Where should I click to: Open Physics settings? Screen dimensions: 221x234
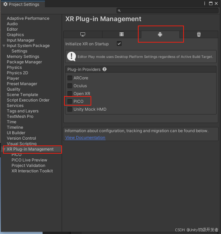(14, 67)
